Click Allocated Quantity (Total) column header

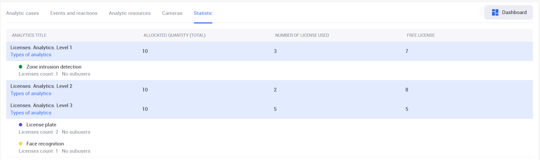(174, 35)
